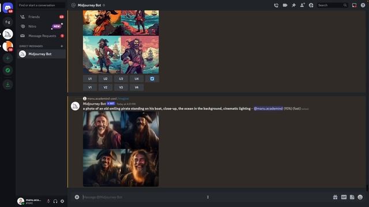The image size is (369, 207).
Task: Create a new DM with plus
Action: pos(62,46)
